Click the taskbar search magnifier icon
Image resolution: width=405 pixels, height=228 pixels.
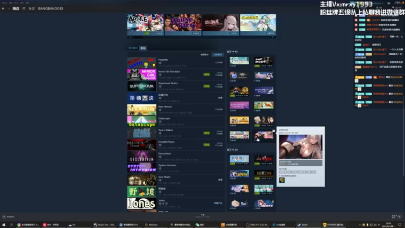coord(11,225)
